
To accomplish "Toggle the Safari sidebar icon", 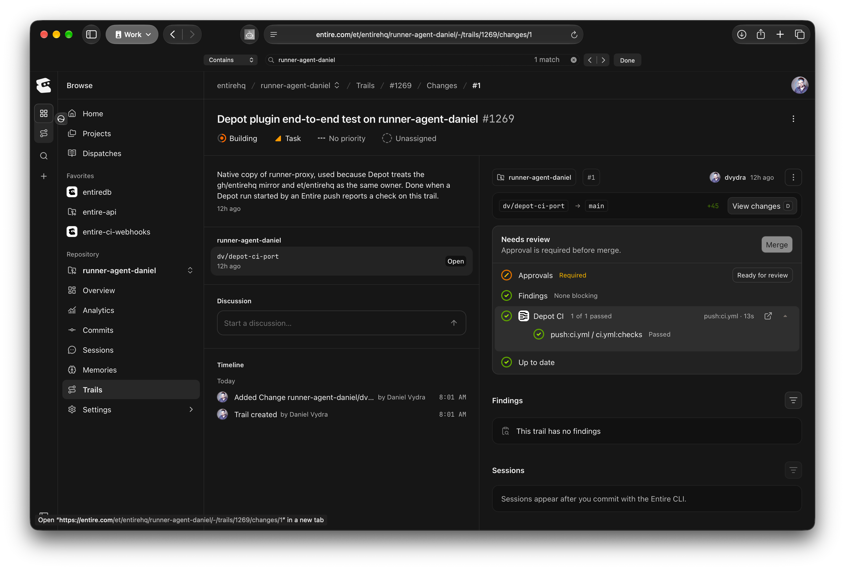I will point(91,35).
